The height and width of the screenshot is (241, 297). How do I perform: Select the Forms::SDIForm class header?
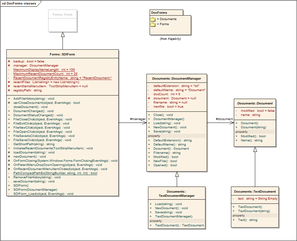click(x=63, y=54)
